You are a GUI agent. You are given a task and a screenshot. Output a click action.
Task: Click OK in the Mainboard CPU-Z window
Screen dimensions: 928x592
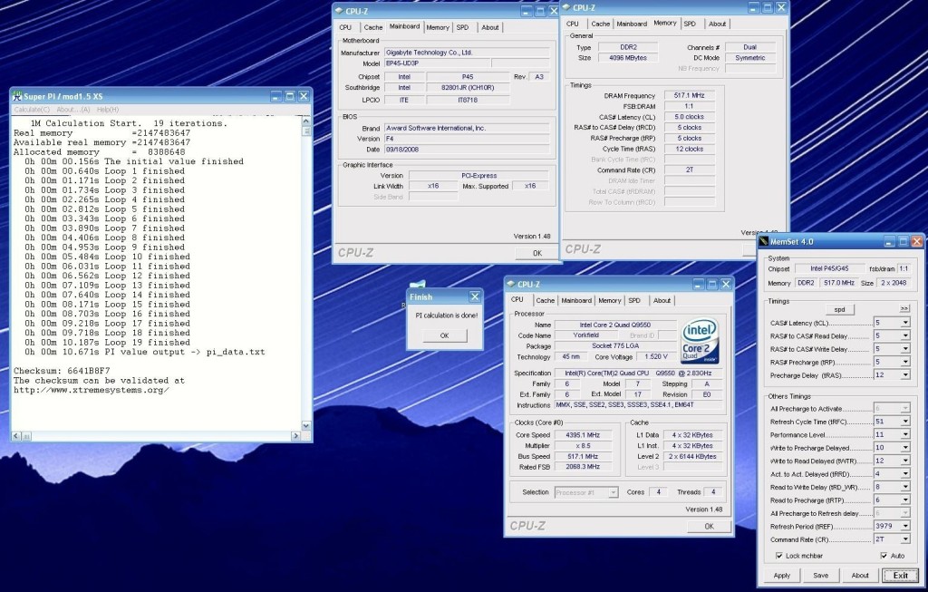tap(536, 253)
